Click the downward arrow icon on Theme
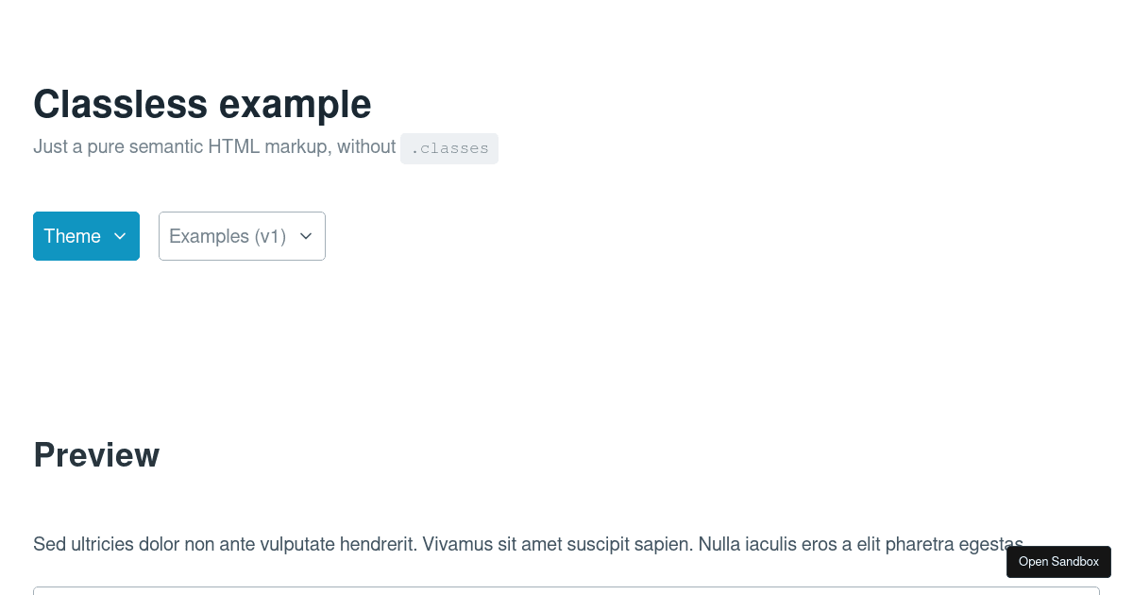 [120, 236]
